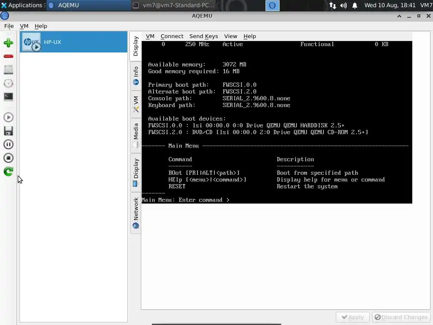
Task: Click 'Alternate boot path:' line
Action: click(202, 91)
